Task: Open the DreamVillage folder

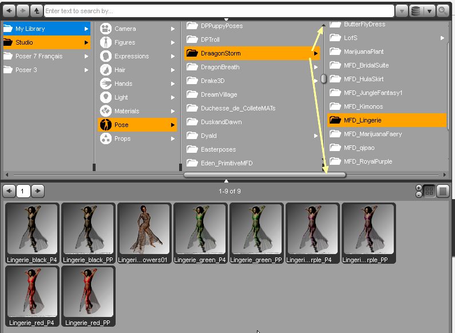Action: click(252, 94)
